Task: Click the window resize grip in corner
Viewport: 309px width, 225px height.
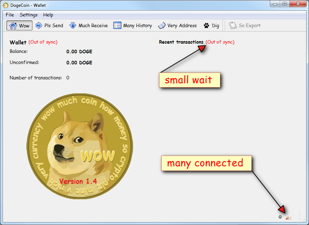Action: click(x=304, y=220)
